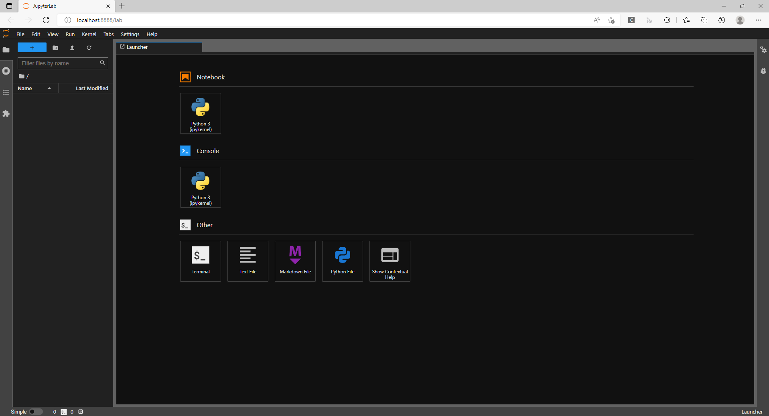
Task: Open a new browser tab
Action: [x=122, y=6]
